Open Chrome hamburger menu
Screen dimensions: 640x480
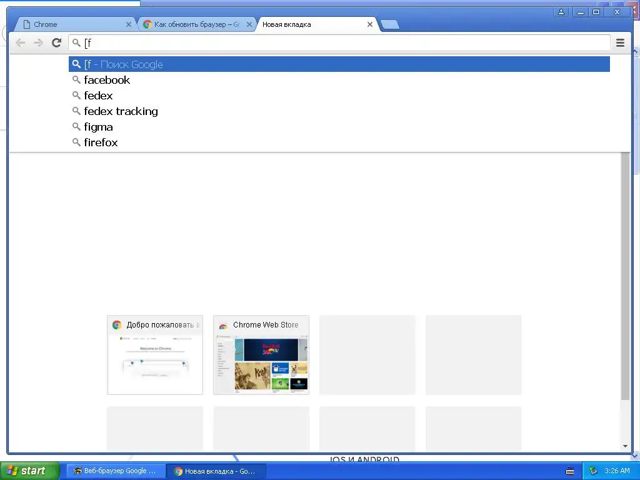point(620,42)
